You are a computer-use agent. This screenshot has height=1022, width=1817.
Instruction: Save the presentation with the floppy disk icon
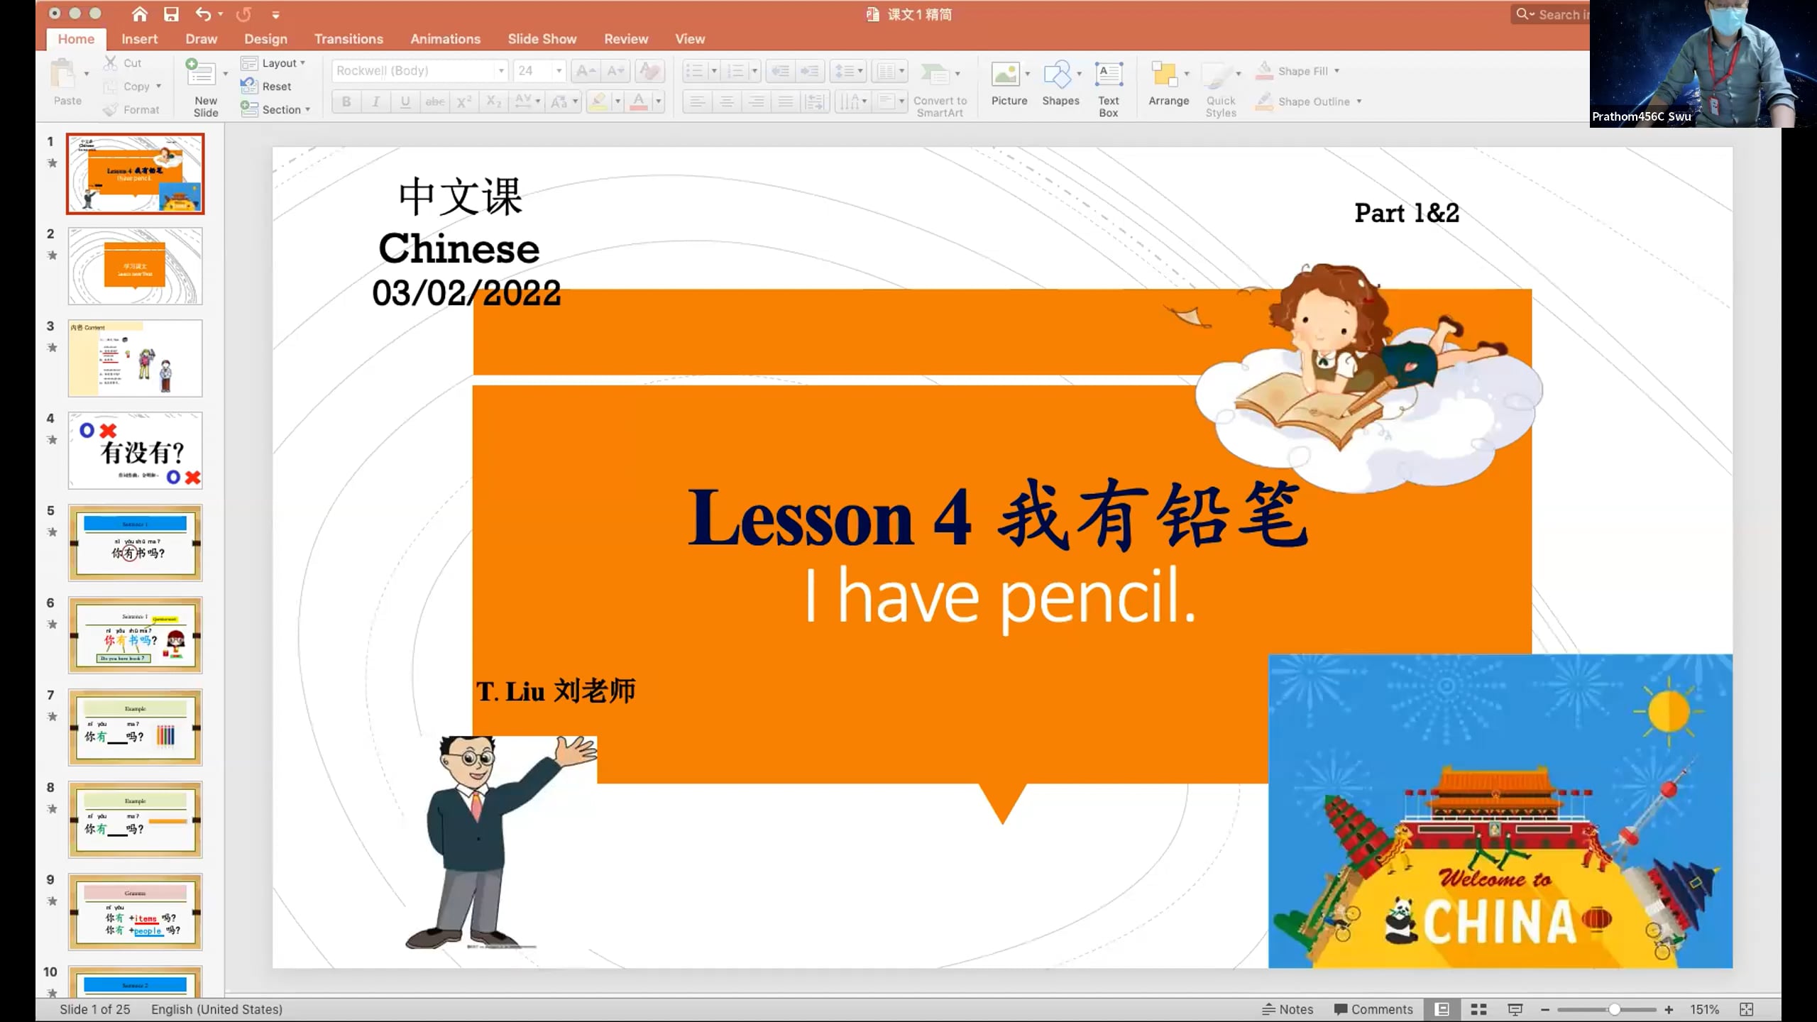[x=171, y=14]
